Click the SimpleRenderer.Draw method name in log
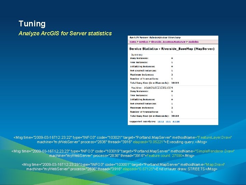Screen dimensions: 246x185 [x=215, y=151]
